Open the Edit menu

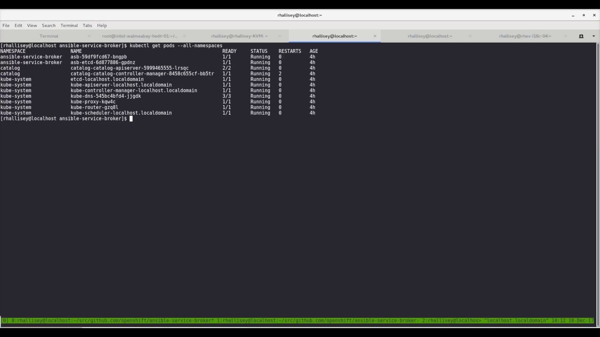[x=18, y=25]
